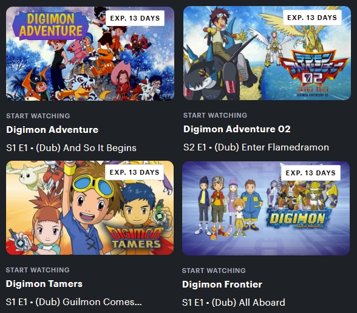Viewport: 357px width, 313px height.
Task: Open the Digimon Tamers thumbnail image
Action: 90,207
